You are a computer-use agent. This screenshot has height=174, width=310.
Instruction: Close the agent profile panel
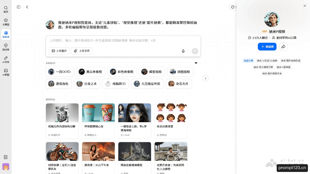coord(305,6)
